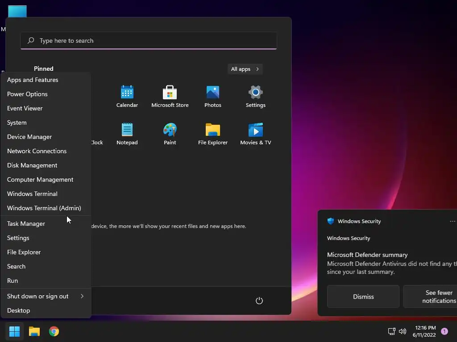Click the power button in Start menu
Viewport: 457px width, 342px height.
pos(259,301)
